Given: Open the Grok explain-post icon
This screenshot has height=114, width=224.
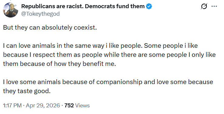Looking at the screenshot, I should pyautogui.click(x=204, y=6).
